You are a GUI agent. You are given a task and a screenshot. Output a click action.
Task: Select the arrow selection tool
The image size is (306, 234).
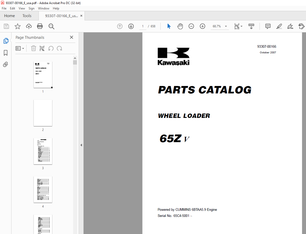pos(169,26)
